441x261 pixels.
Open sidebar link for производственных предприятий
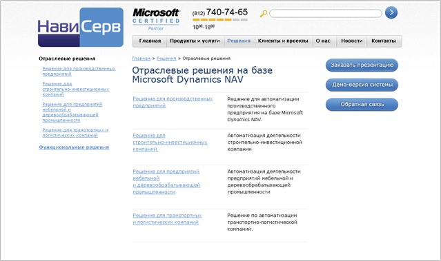pyautogui.click(x=79, y=72)
